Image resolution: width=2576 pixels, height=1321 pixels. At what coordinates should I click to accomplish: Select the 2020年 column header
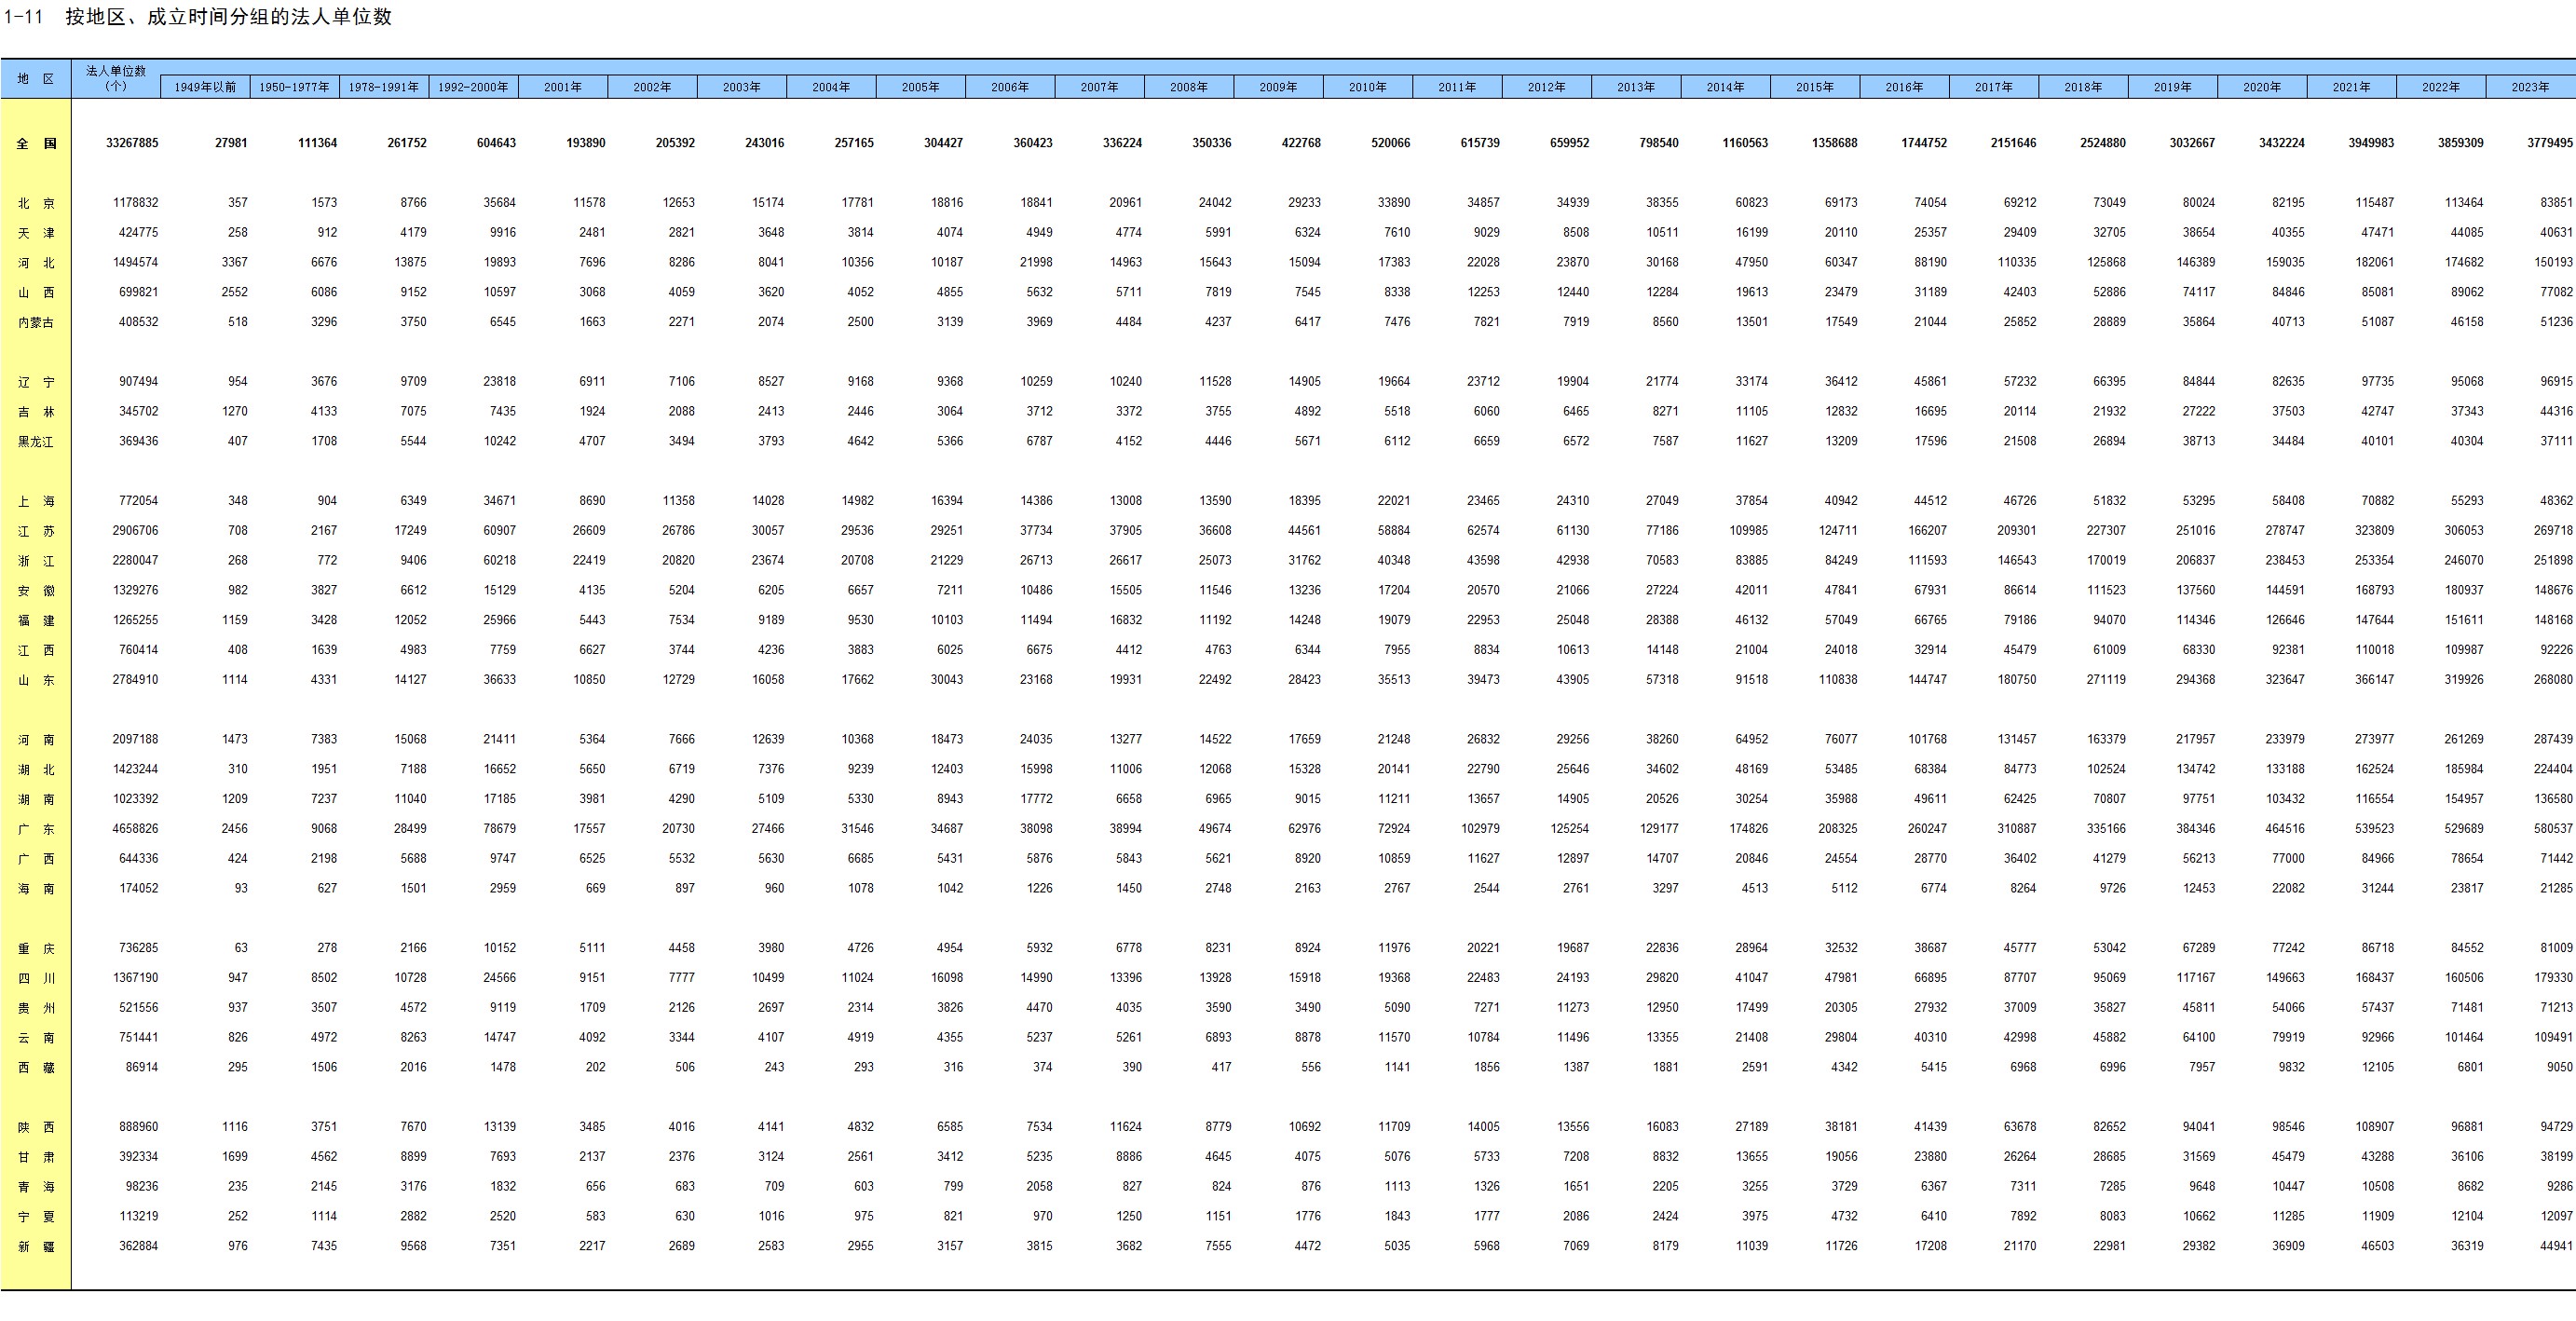click(x=2261, y=87)
